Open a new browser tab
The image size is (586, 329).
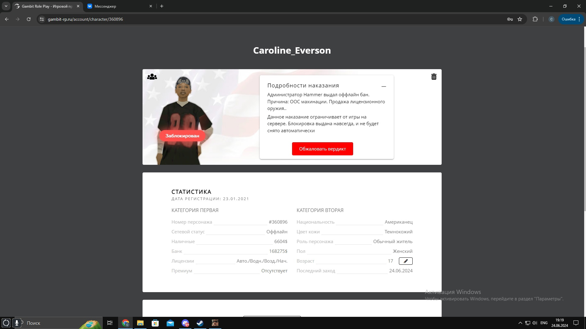coord(162,6)
